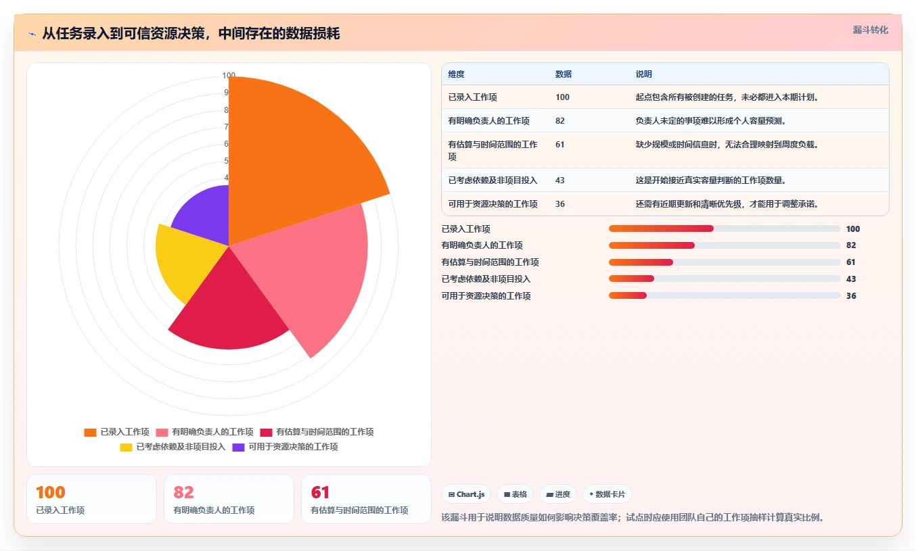Toggle the 可用于资源决策的工作项 purple legend swatch
The height and width of the screenshot is (551, 916).
(x=238, y=448)
